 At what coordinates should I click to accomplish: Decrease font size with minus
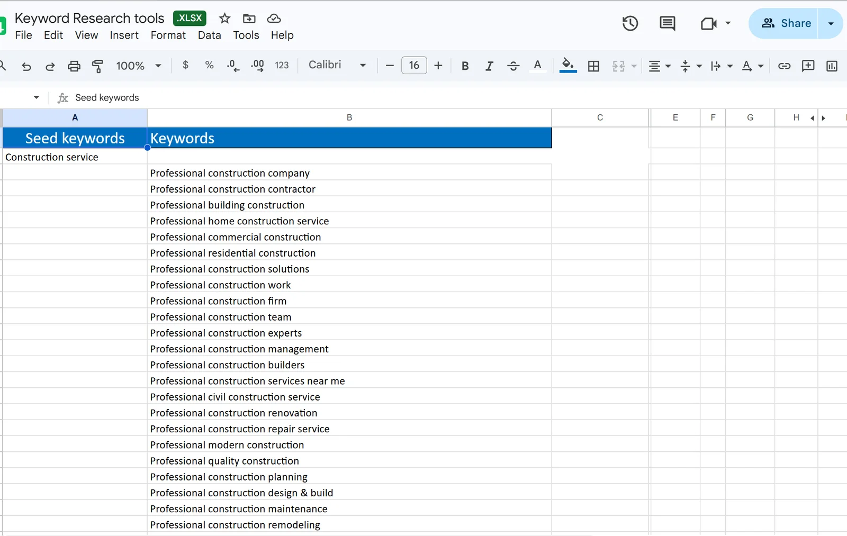point(390,66)
